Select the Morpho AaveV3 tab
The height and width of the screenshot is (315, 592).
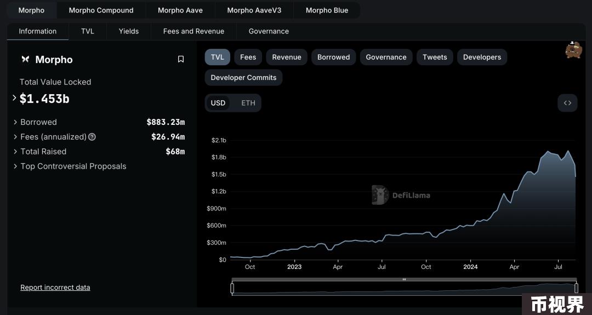click(x=254, y=10)
